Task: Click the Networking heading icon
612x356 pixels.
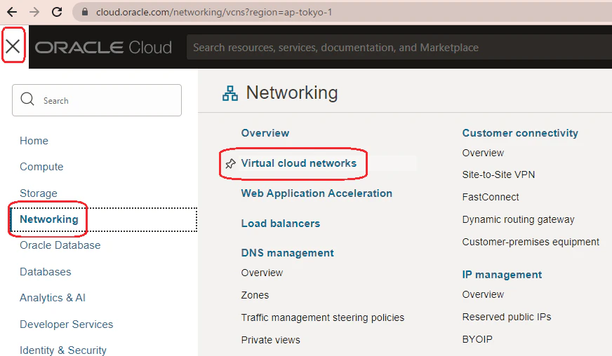Action: [230, 94]
